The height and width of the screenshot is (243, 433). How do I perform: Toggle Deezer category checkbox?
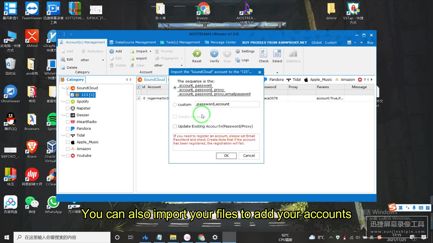(x=68, y=115)
